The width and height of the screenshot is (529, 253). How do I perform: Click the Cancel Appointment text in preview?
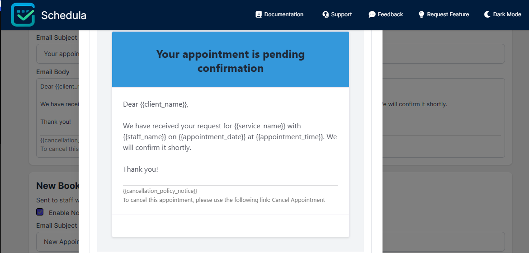pos(298,200)
